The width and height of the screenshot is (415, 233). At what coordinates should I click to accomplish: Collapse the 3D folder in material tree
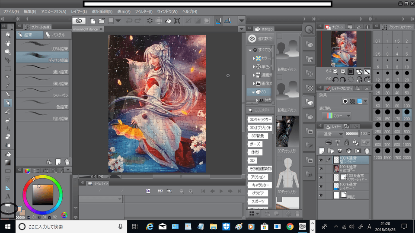254,92
